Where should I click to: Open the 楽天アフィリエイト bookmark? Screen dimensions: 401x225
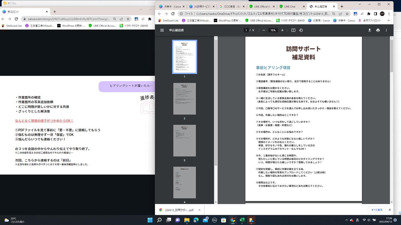tap(370, 21)
